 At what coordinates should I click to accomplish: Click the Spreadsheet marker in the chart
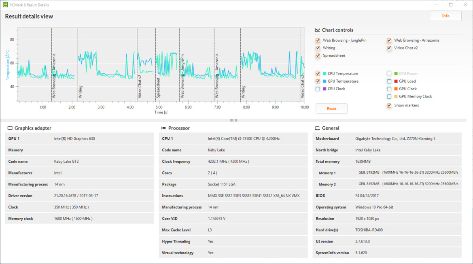pyautogui.click(x=158, y=88)
